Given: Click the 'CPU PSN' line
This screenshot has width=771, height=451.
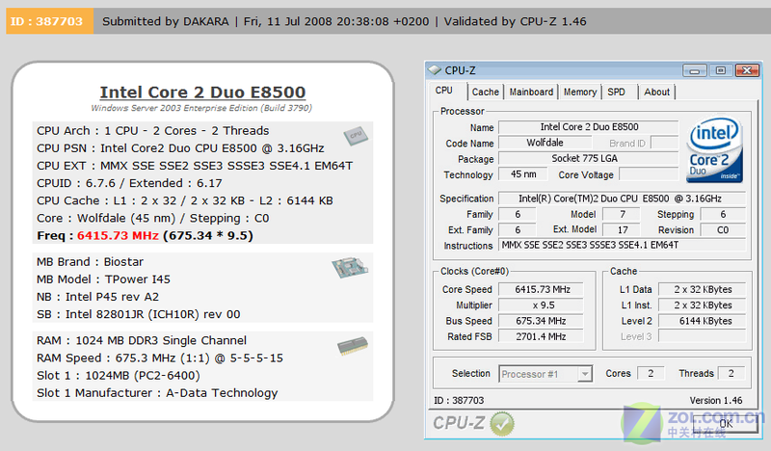Looking at the screenshot, I should coord(180,148).
